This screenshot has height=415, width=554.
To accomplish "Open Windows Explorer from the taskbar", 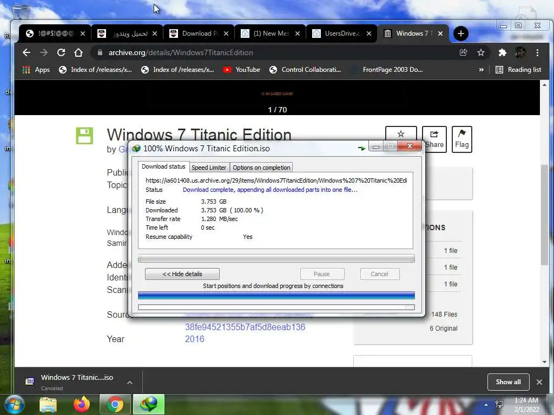I will tap(48, 404).
